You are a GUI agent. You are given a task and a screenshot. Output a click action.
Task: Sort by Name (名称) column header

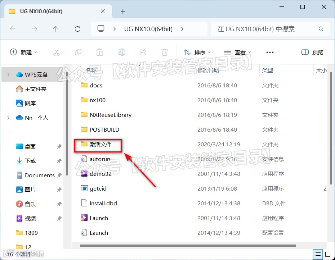91,70
